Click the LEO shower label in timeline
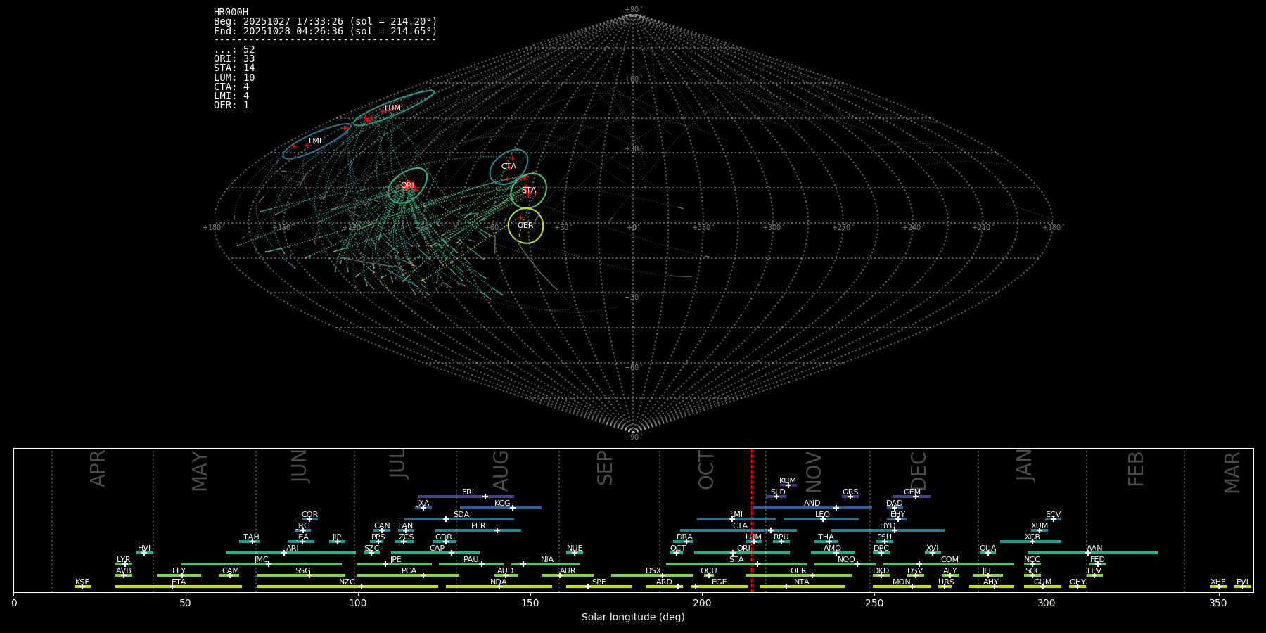 [822, 515]
